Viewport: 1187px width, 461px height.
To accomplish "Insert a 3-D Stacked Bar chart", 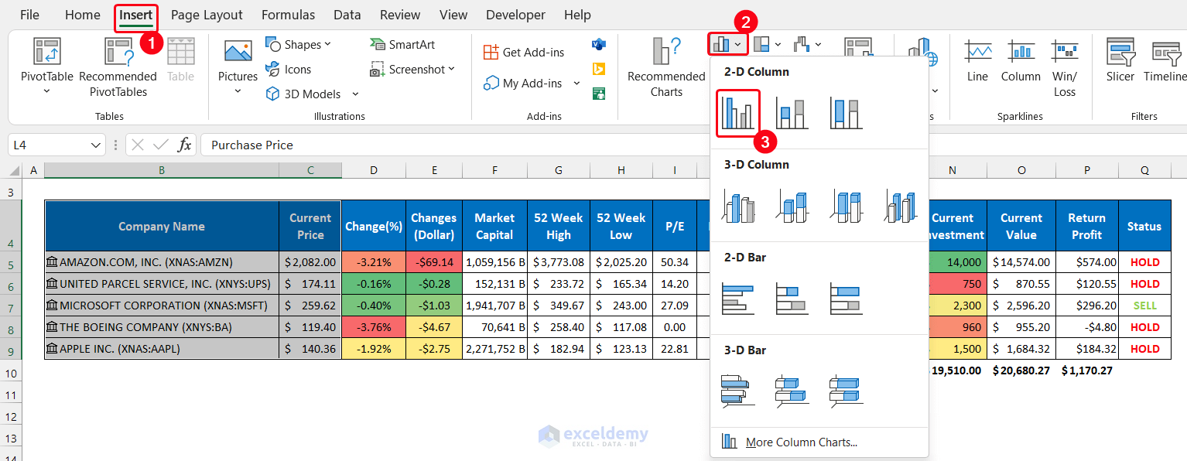I will coord(792,391).
